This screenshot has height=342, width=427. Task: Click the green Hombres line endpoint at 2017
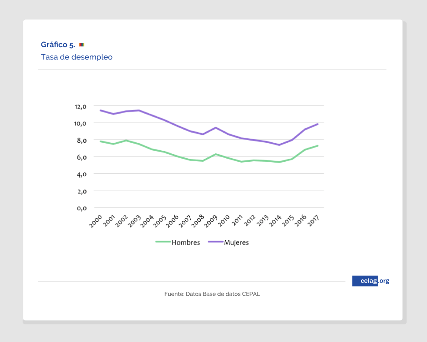point(317,146)
